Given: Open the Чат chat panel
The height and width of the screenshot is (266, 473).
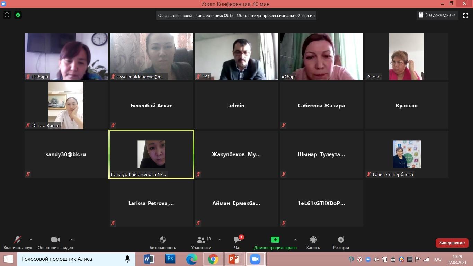Looking at the screenshot, I should 237,242.
